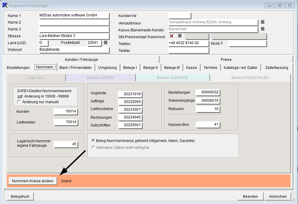The image size is (298, 204).
Task: Select the Bereich PAUSCHALEN sub-tab
Action: pyautogui.click(x=250, y=78)
